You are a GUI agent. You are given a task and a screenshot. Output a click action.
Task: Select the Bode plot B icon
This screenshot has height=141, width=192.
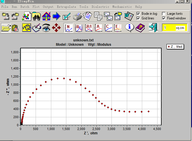click(78, 28)
